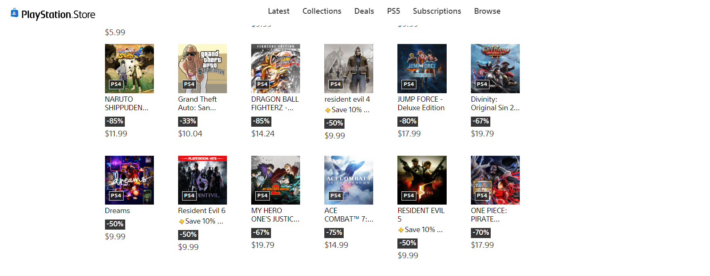Image resolution: width=710 pixels, height=276 pixels.
Task: Open My Hero One's Justice 2 thumbnail
Action: pos(275,180)
